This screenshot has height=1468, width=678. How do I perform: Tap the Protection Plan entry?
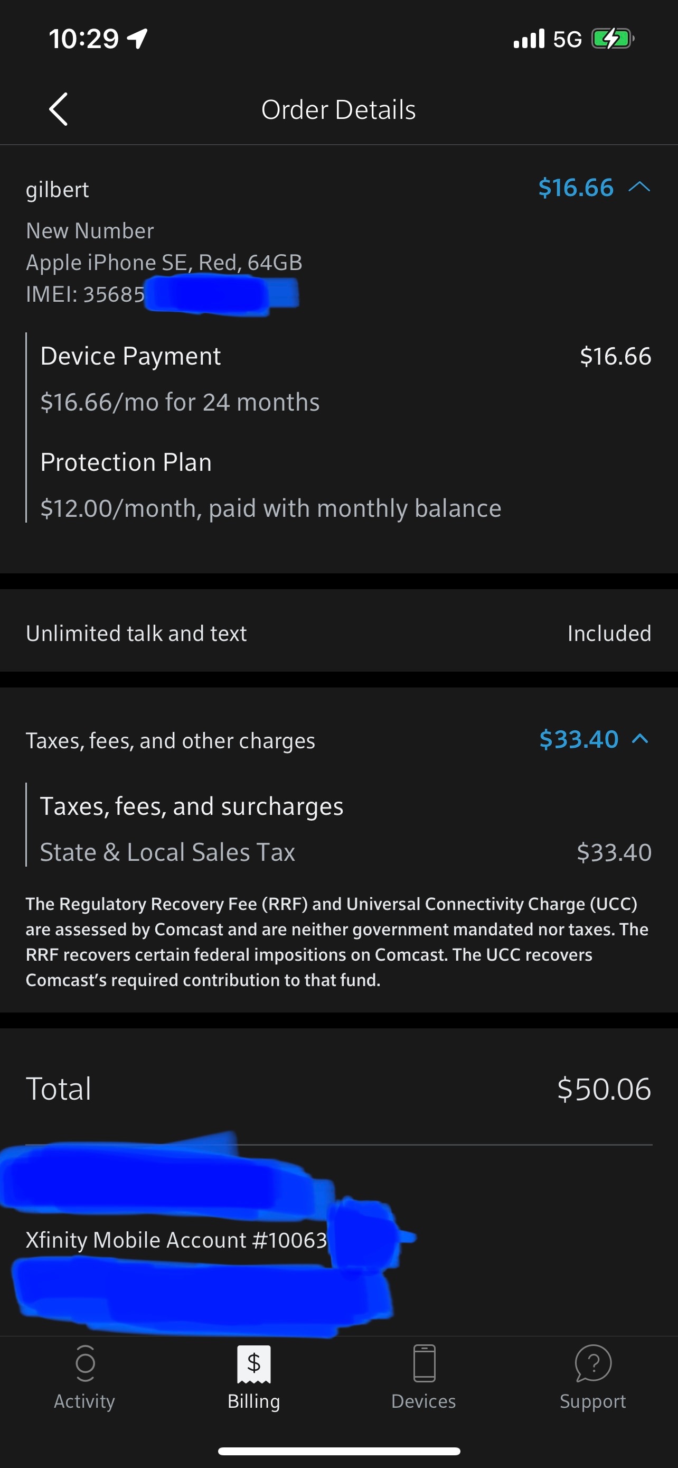(126, 462)
